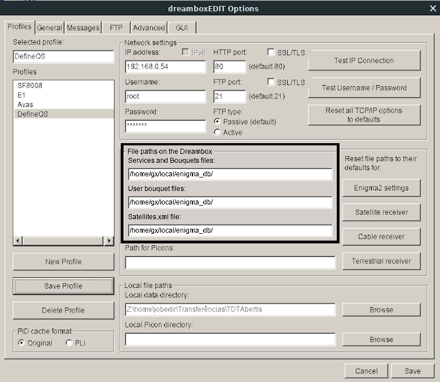Select the SF8008 profile in list
440x382 pixels.
(x=64, y=86)
